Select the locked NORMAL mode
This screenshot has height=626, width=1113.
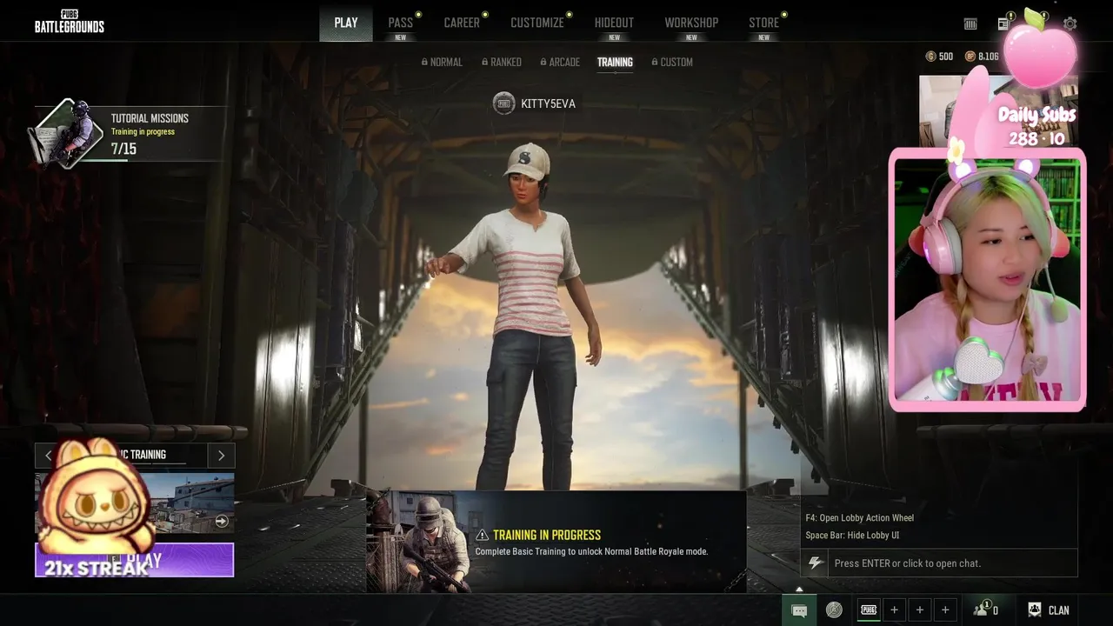coord(442,62)
